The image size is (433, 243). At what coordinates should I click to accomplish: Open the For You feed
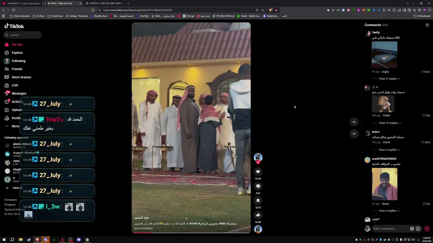[14, 45]
